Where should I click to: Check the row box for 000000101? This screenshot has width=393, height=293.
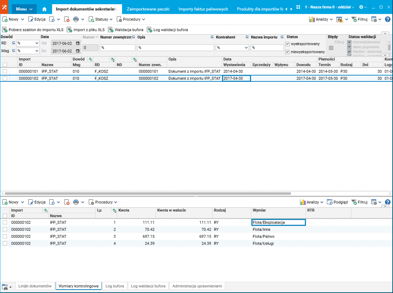(x=5, y=71)
